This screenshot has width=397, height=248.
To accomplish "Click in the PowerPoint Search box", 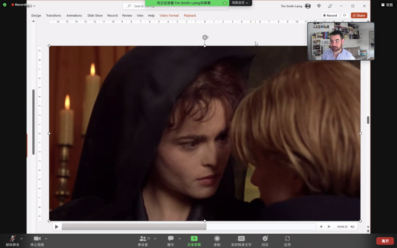I will (x=175, y=6).
